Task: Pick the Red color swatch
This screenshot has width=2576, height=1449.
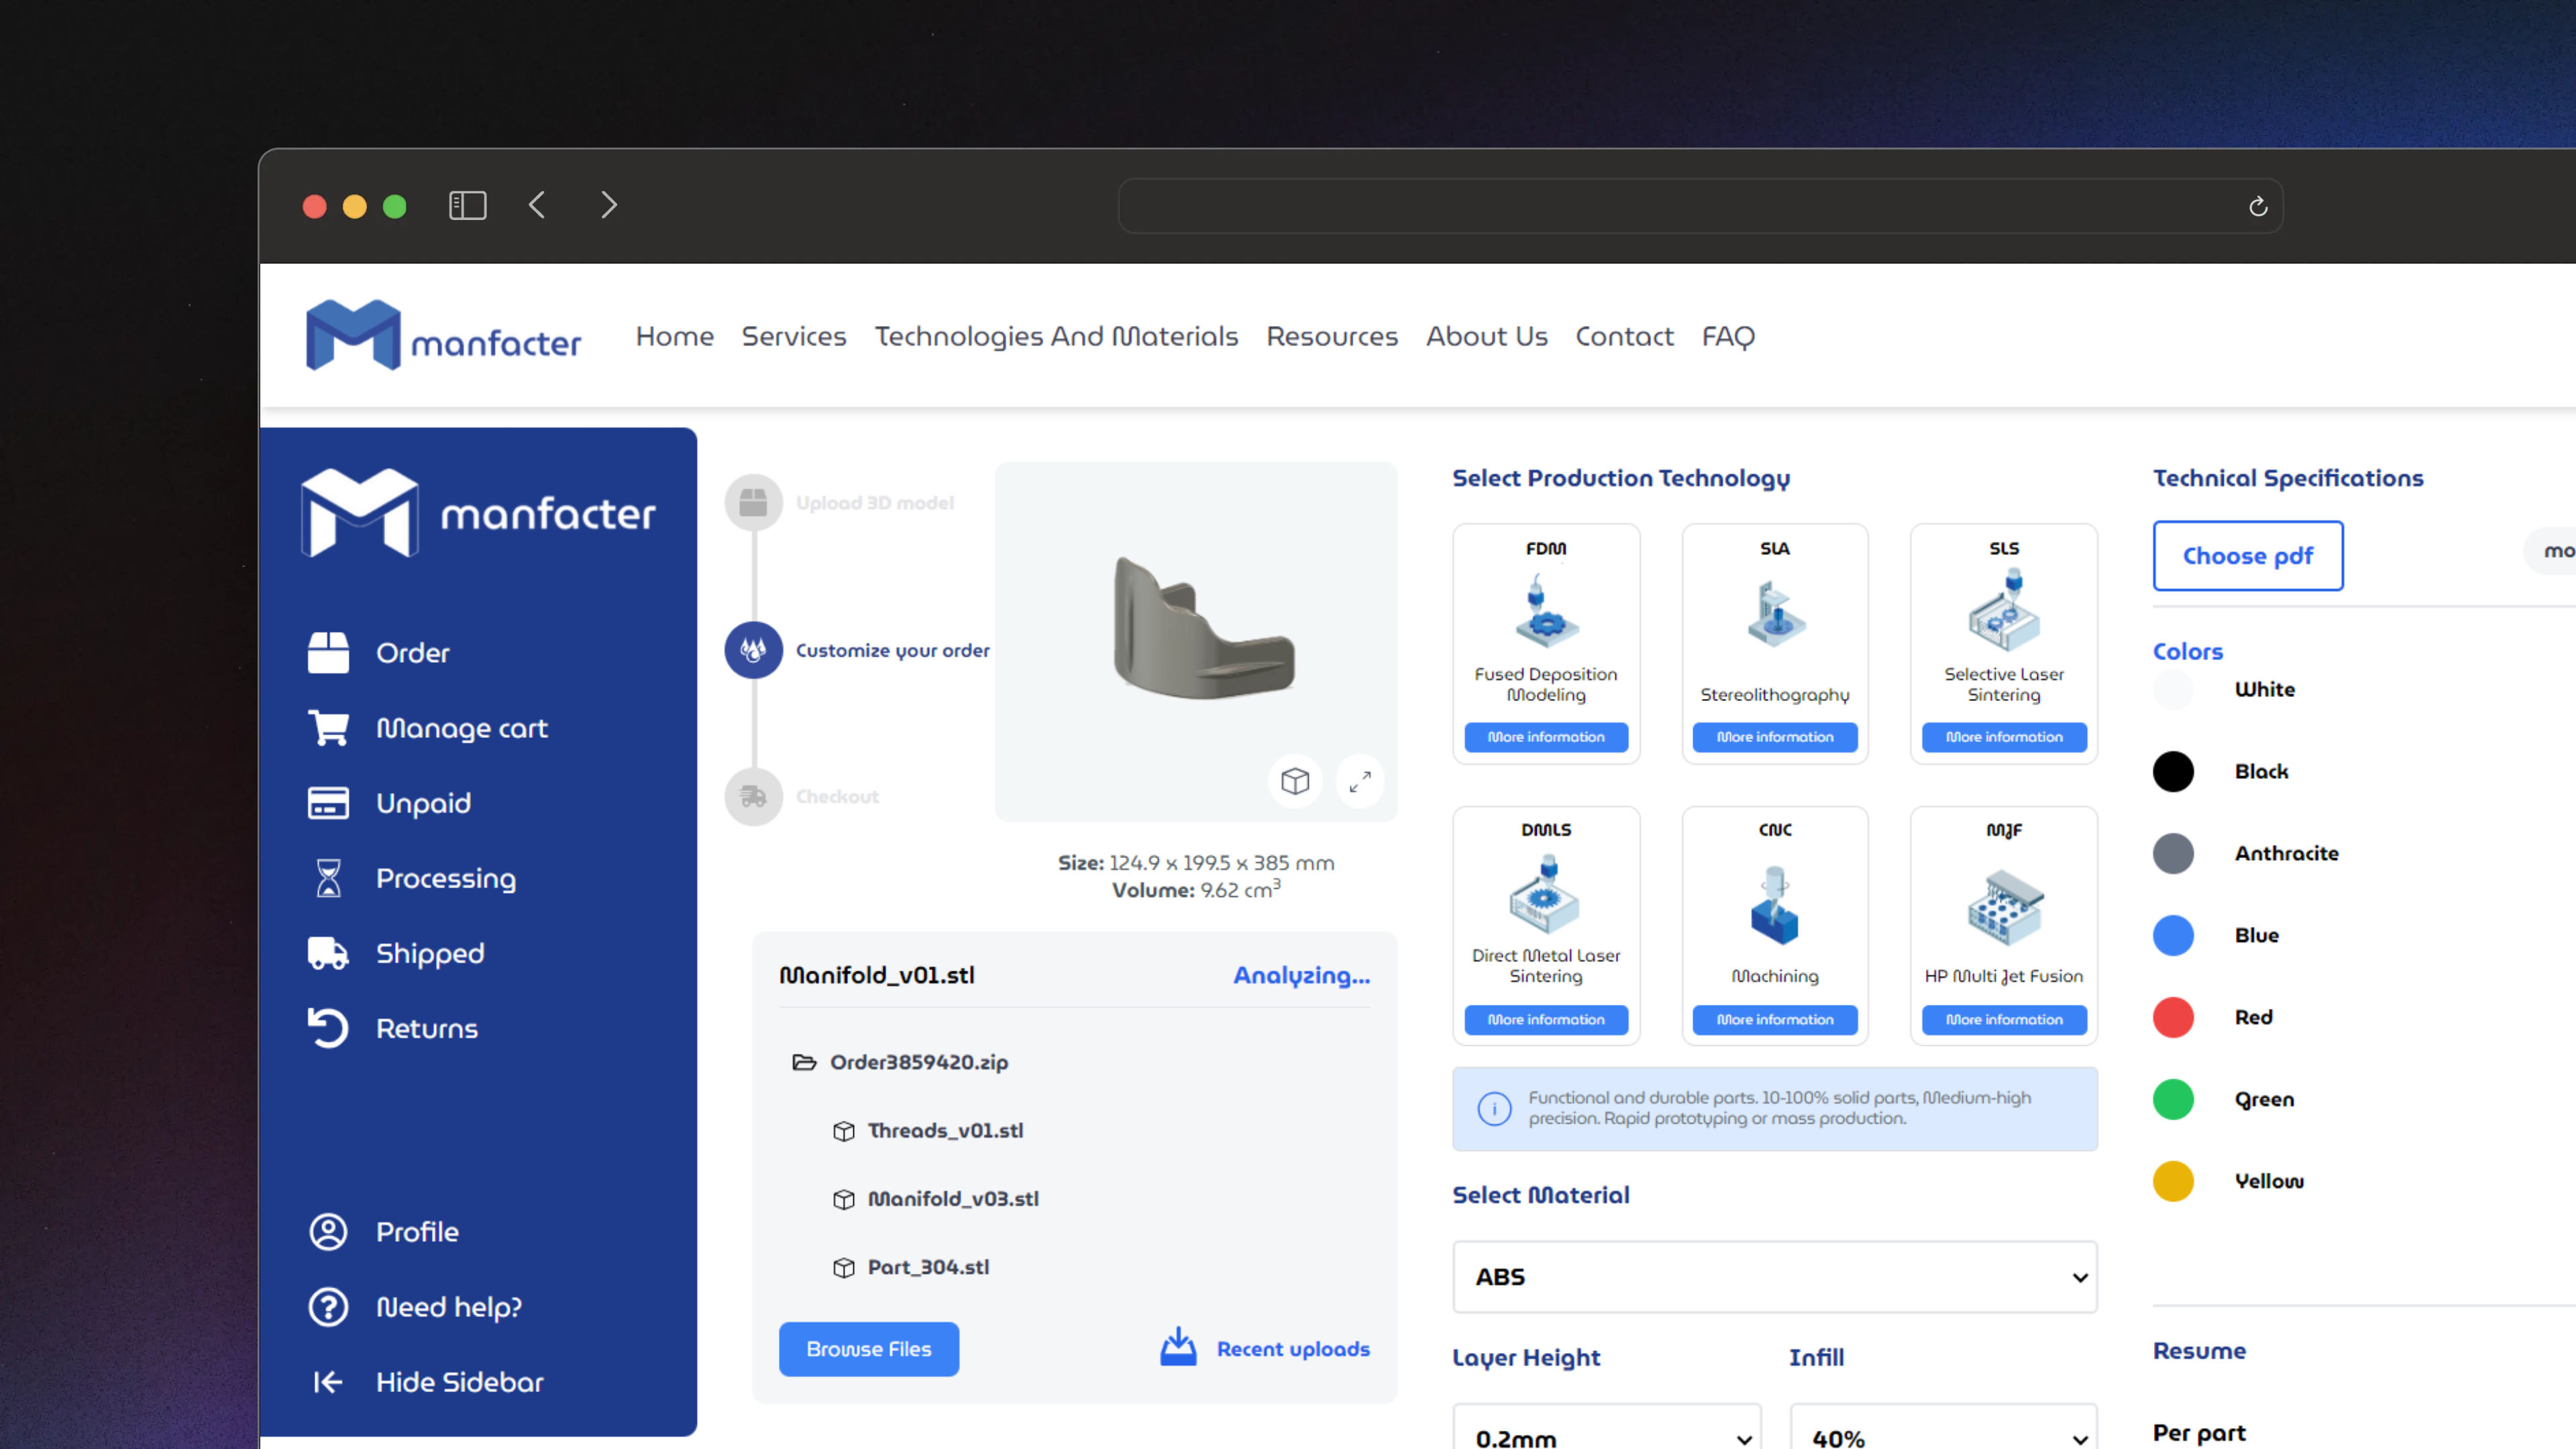Action: click(x=2173, y=1017)
